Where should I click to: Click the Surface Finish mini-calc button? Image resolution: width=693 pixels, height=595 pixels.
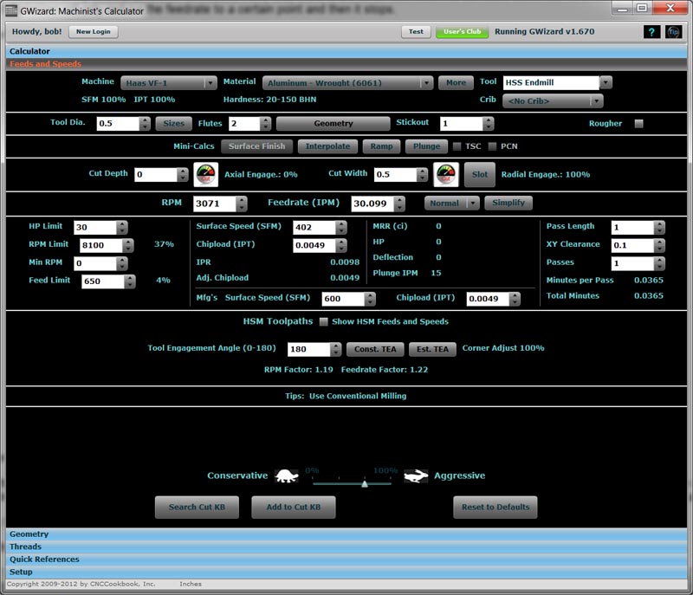pos(256,146)
